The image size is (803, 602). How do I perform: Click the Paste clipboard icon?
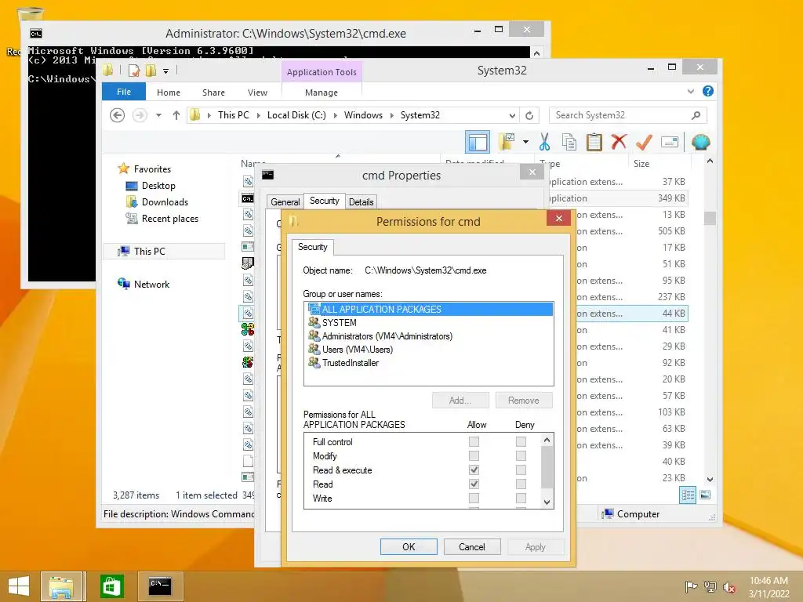(x=594, y=142)
